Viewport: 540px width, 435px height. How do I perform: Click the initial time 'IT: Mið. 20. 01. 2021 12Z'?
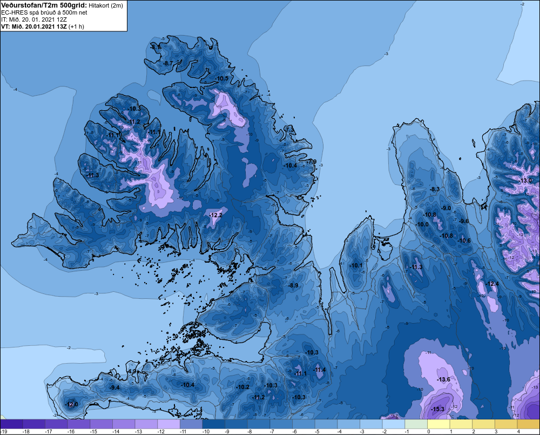click(x=33, y=19)
